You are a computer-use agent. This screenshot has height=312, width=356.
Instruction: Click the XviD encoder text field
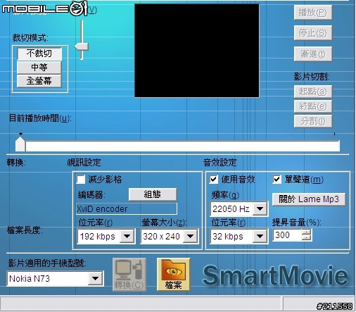tap(127, 208)
